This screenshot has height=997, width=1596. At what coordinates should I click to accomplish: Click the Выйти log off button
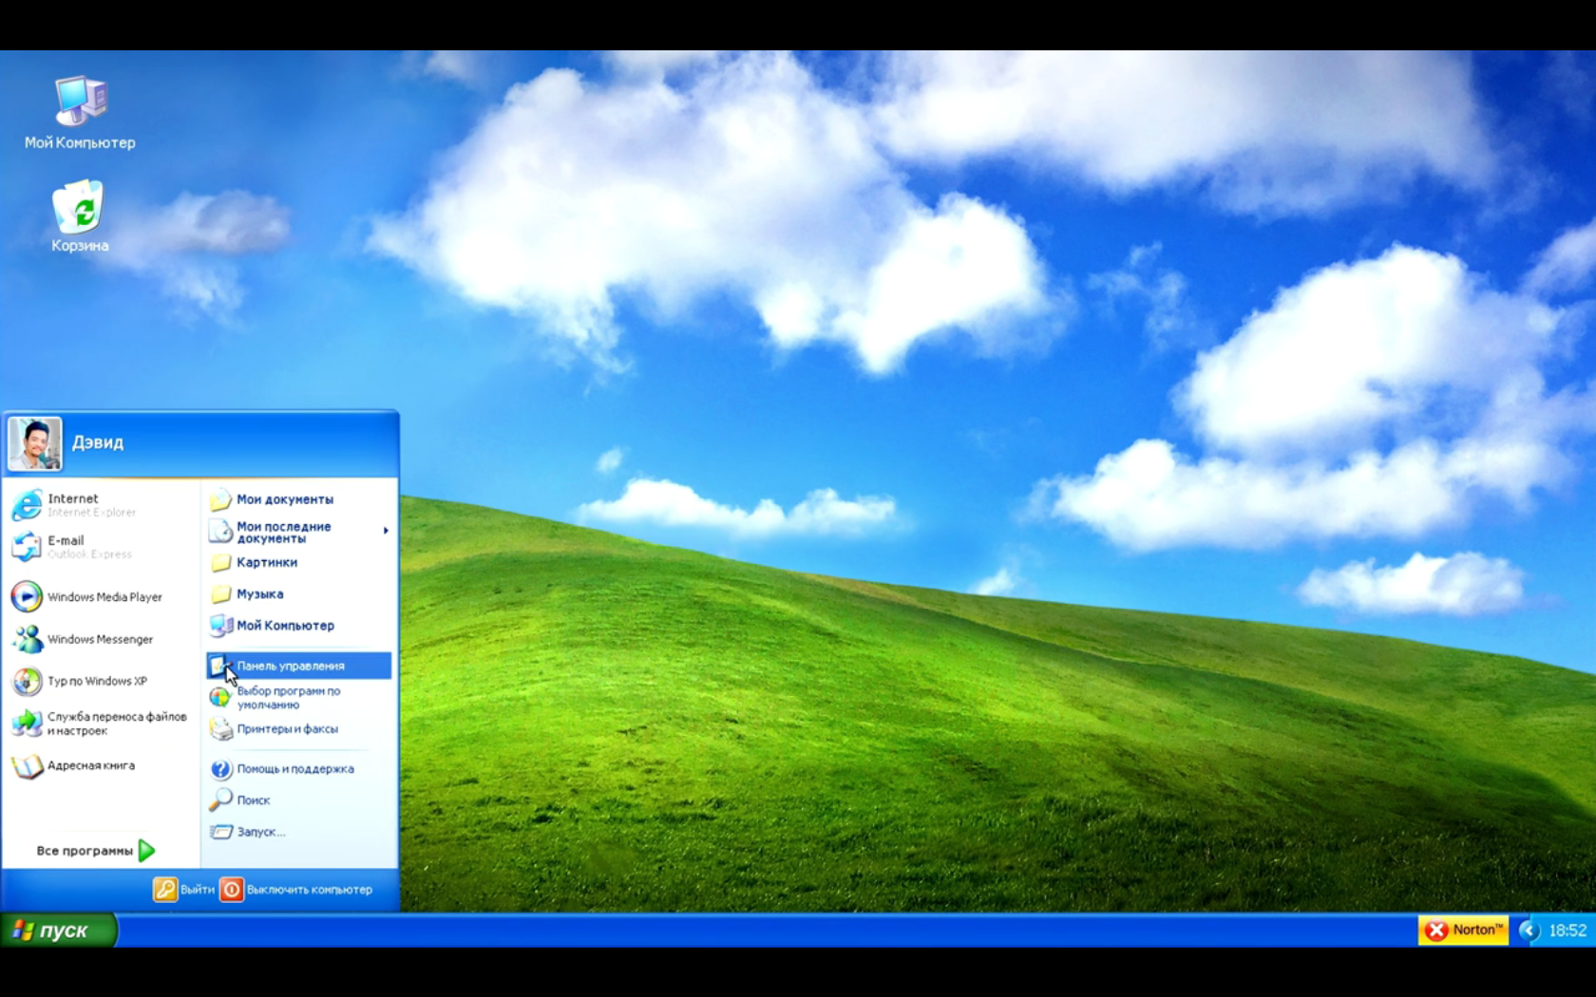184,890
